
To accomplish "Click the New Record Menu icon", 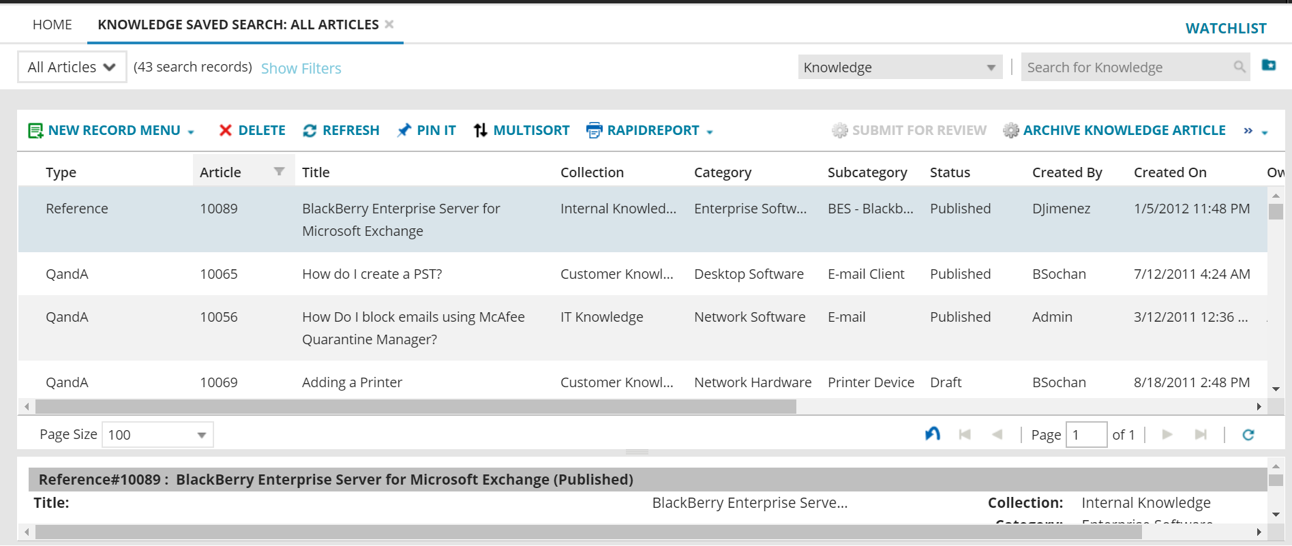I will click(x=35, y=130).
